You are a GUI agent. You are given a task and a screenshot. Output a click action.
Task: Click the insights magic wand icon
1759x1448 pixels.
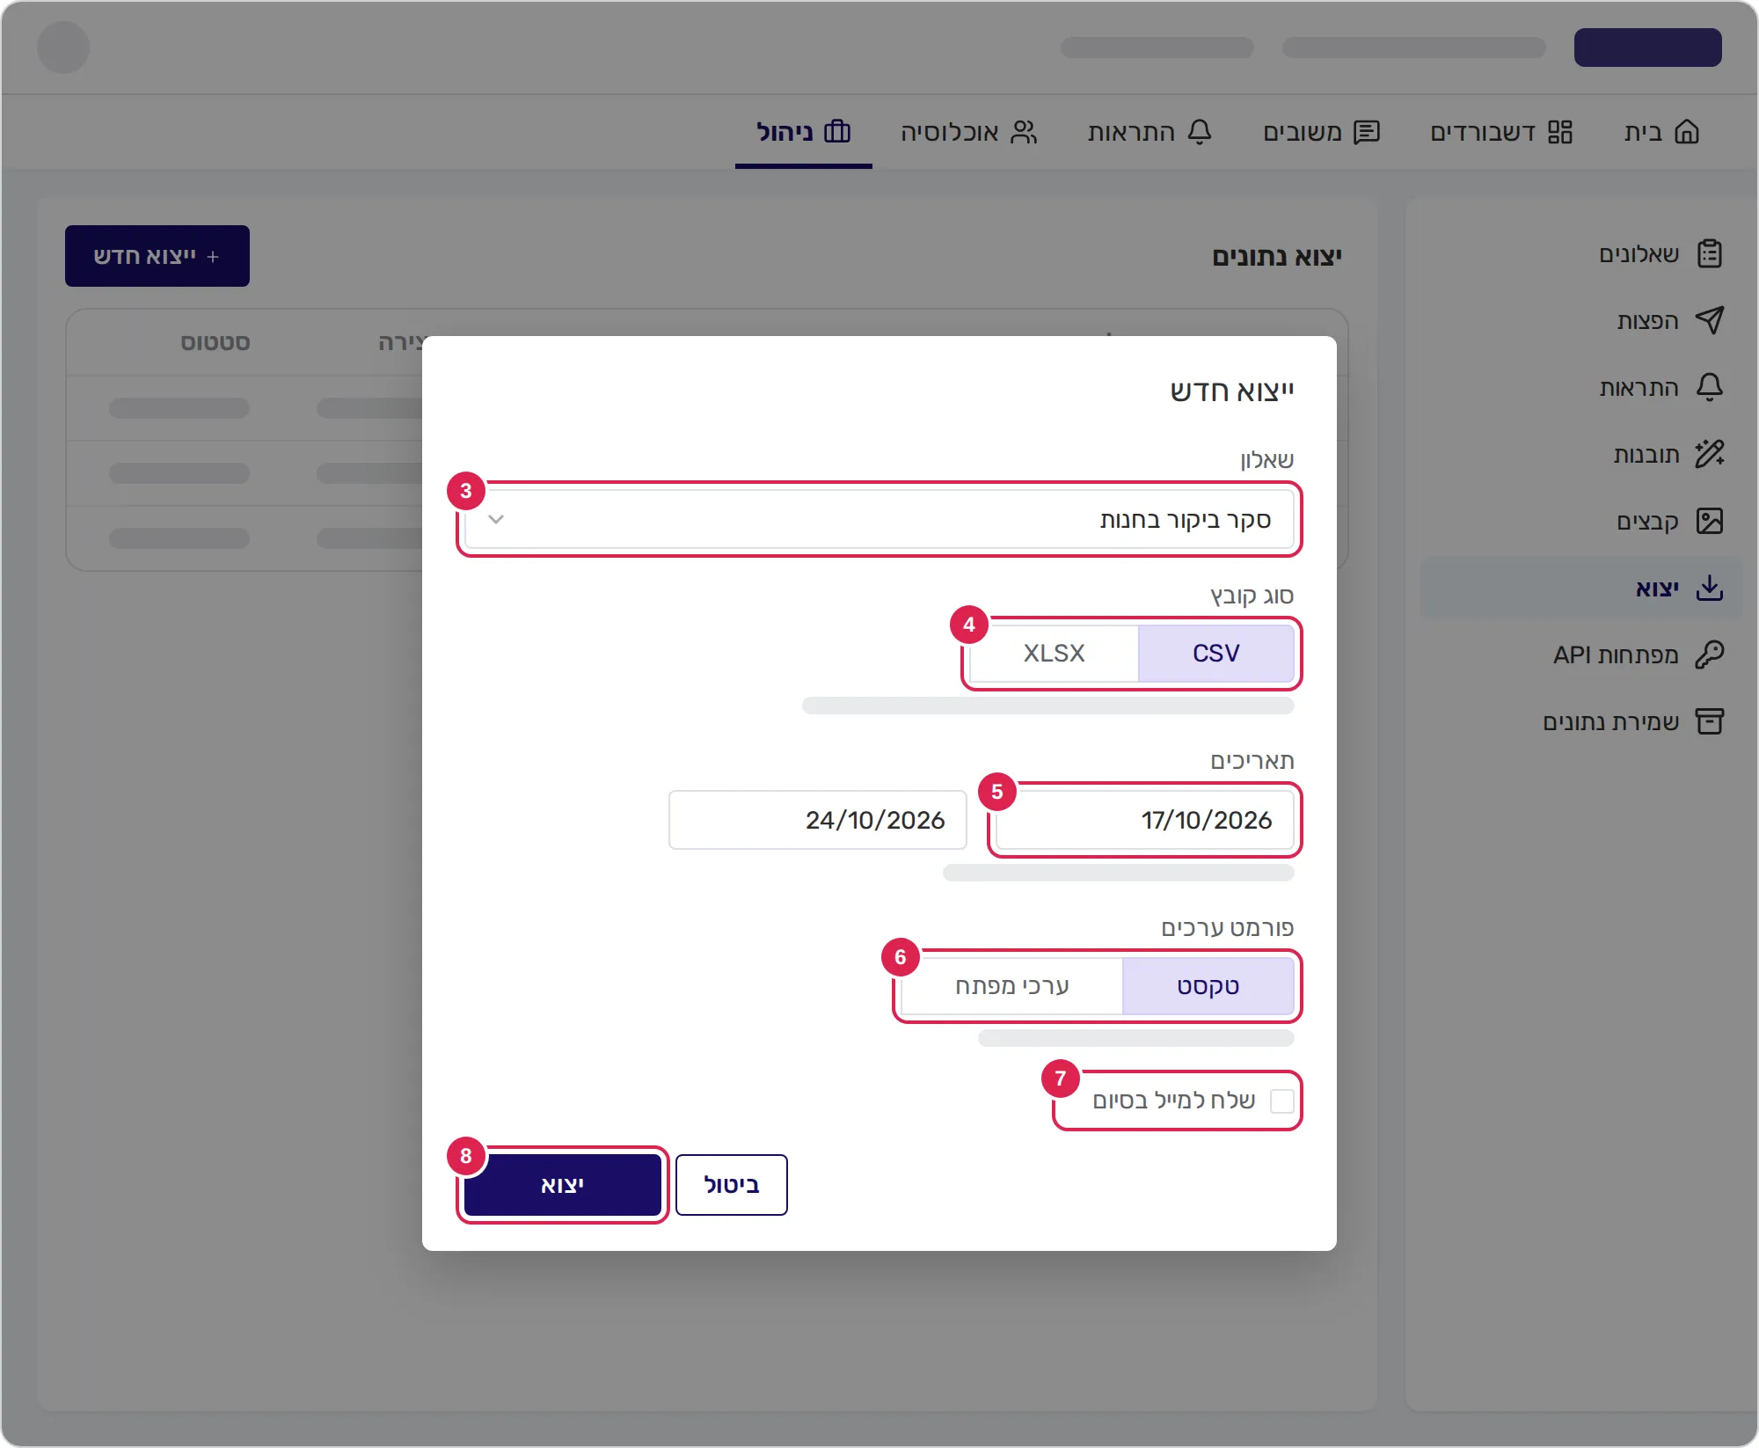point(1710,454)
